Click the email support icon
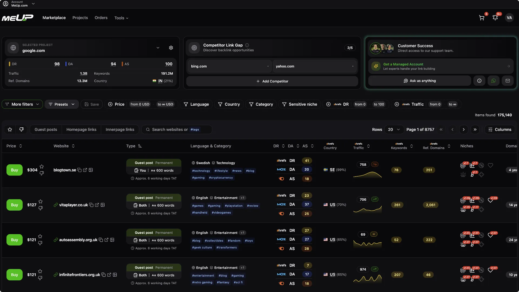 (x=508, y=81)
